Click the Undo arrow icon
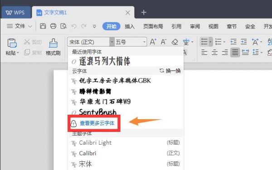This screenshot has width=272, height=170. (74, 26)
